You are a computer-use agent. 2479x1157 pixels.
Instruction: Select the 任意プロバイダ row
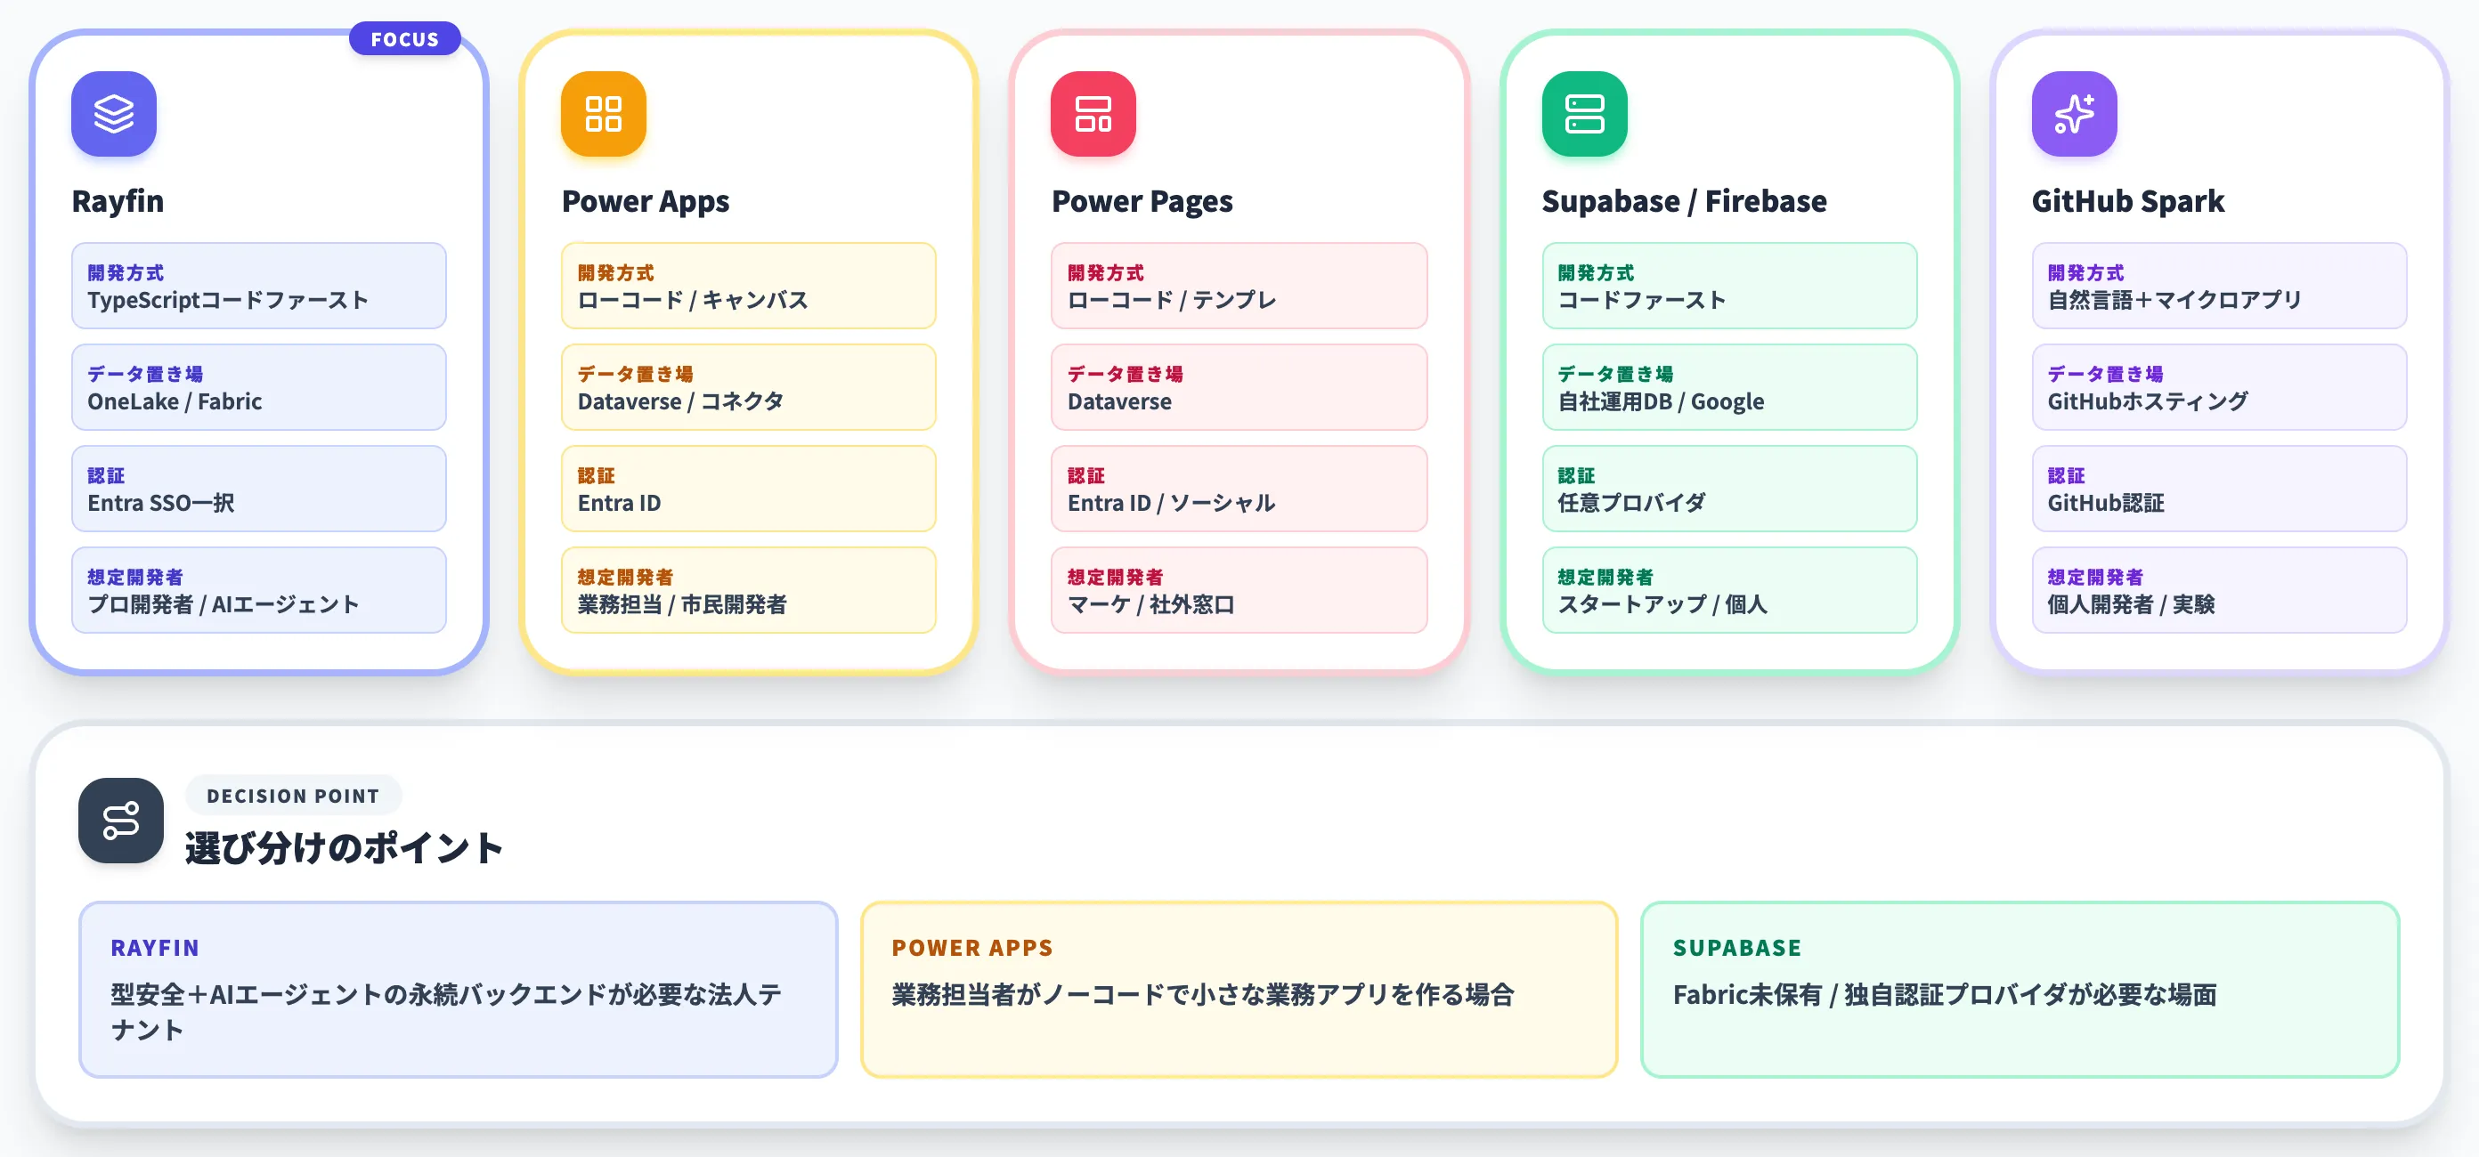(1729, 489)
